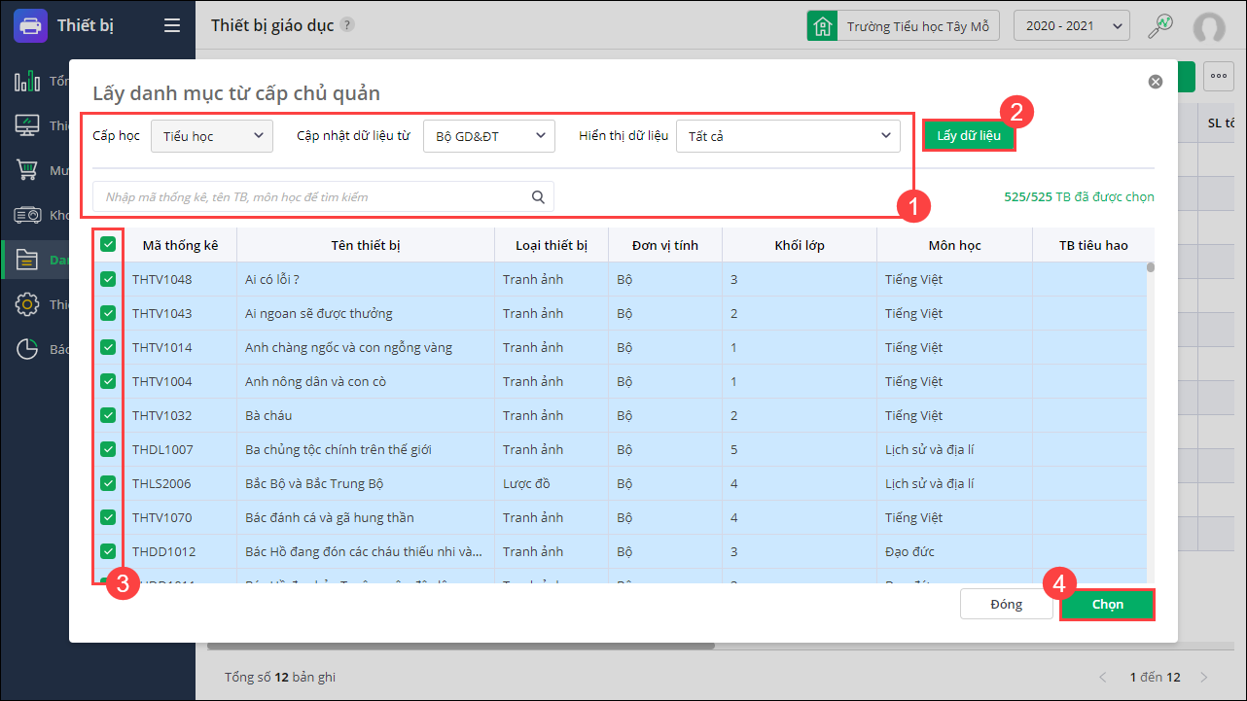Click the printer app logo icon
The height and width of the screenshot is (701, 1247).
coord(31,25)
